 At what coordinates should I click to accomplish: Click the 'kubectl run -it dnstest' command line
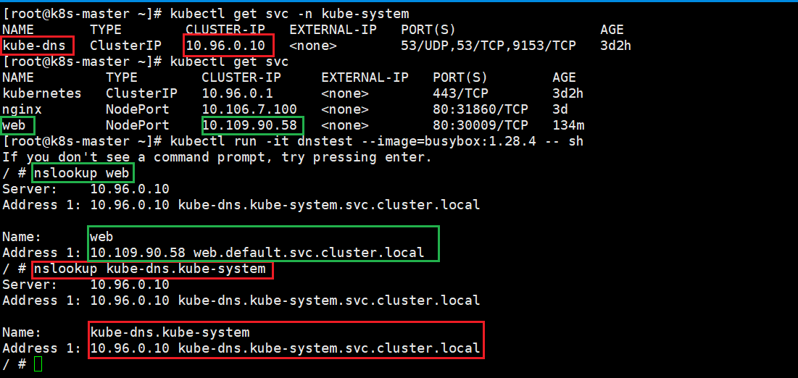click(376, 141)
